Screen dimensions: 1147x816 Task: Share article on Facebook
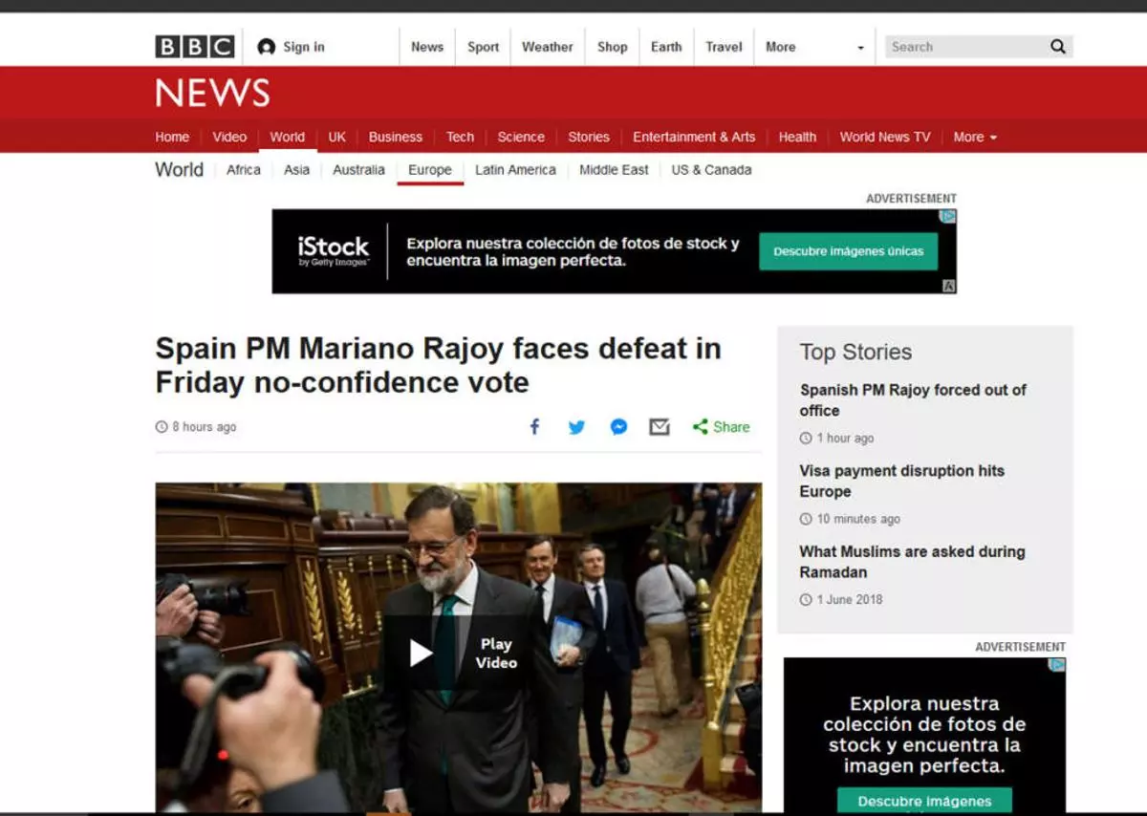535,427
